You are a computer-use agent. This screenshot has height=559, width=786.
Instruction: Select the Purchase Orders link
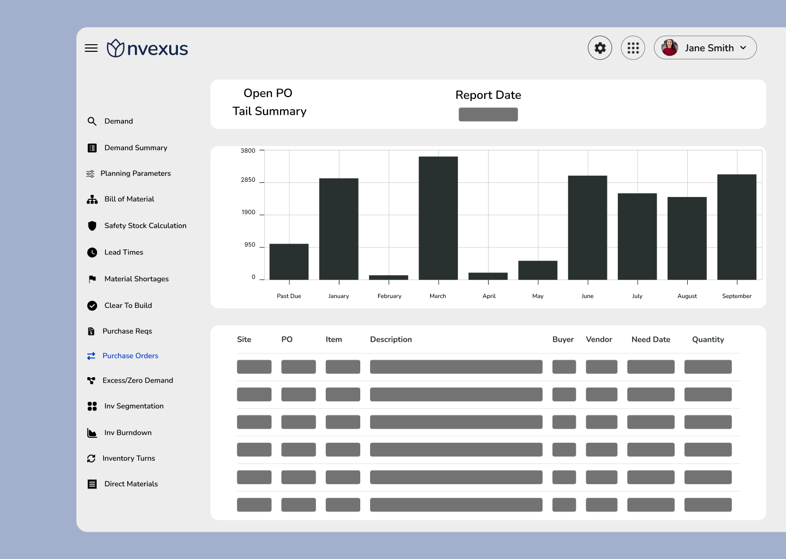(x=130, y=356)
